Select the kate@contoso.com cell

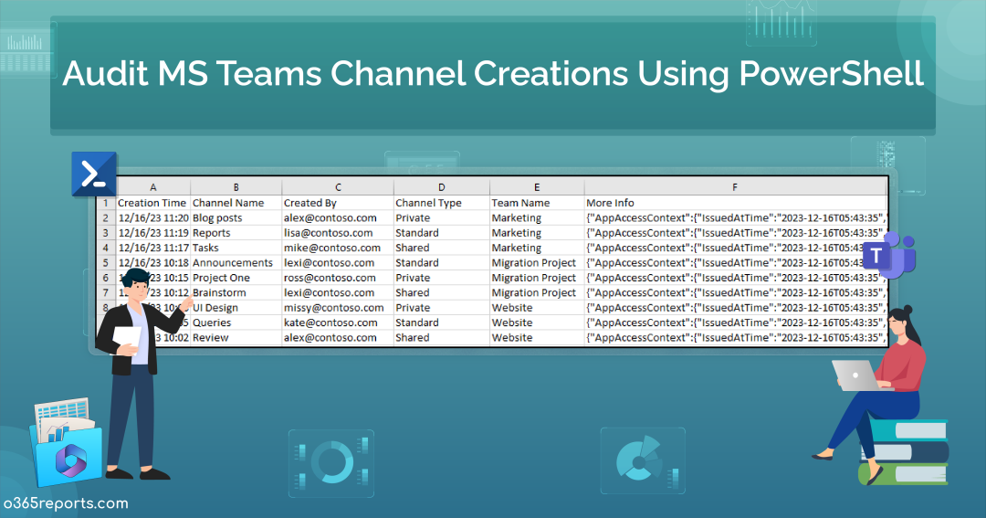pyautogui.click(x=338, y=322)
